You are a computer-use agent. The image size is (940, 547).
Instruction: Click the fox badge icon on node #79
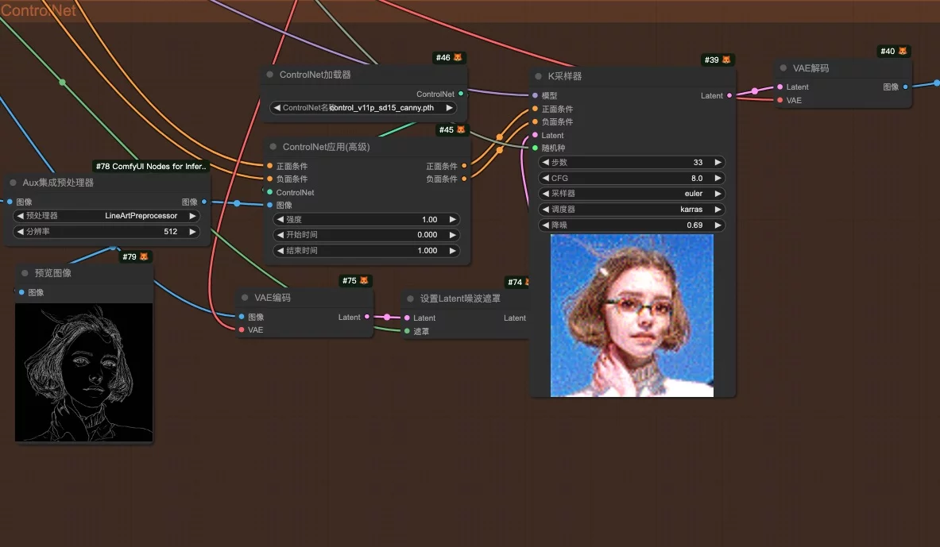(x=144, y=257)
